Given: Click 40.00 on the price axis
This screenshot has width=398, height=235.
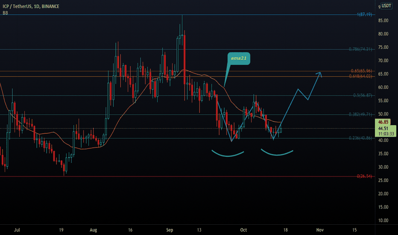Looking at the screenshot, I should coord(383,140).
